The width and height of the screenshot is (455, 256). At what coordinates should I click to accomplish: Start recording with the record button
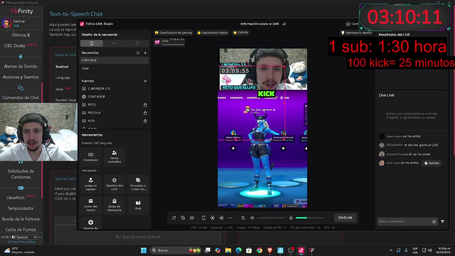(x=213, y=218)
